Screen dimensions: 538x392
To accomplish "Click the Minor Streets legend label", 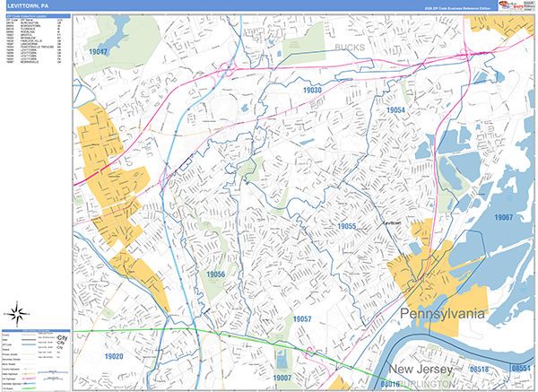I will coord(9,364).
